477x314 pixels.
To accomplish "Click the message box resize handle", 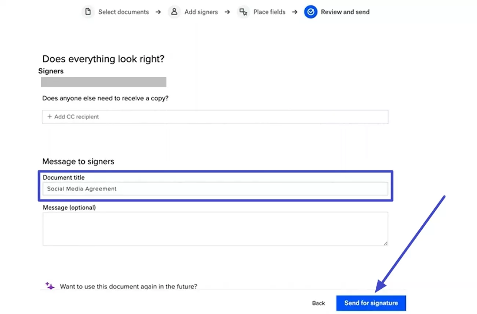I will [x=385, y=243].
